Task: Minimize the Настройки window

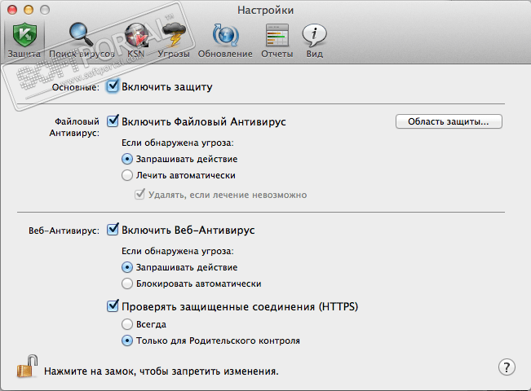Action: pyautogui.click(x=29, y=10)
